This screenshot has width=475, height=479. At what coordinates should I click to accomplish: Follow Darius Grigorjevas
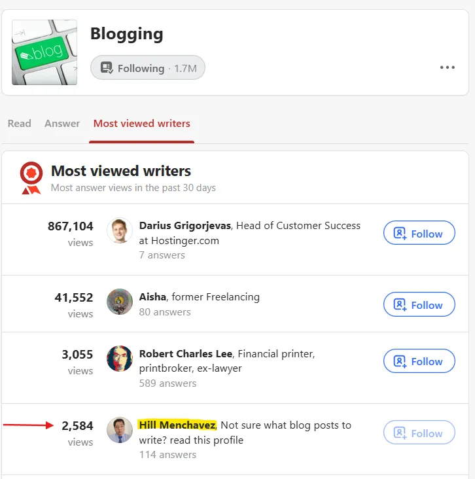[419, 233]
